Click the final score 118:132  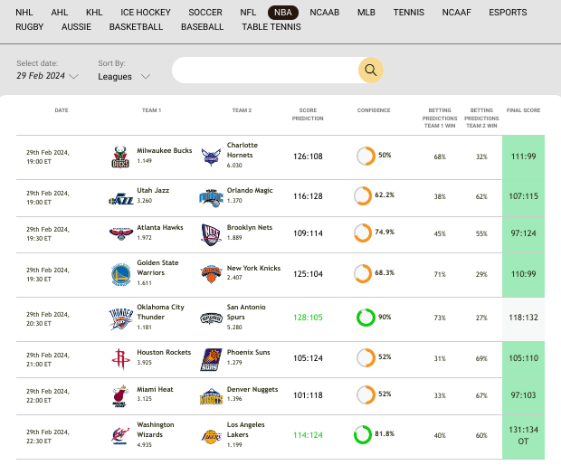[523, 318]
